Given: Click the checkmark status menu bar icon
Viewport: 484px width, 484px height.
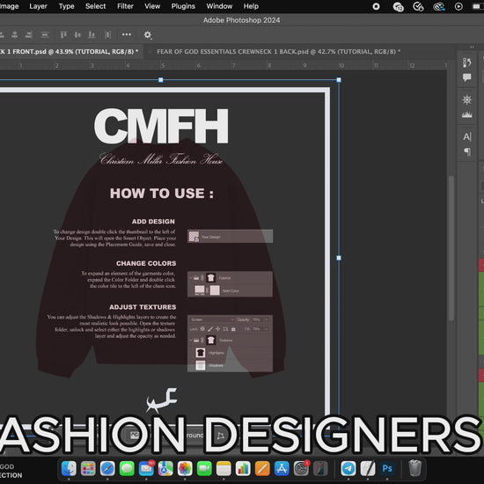Looking at the screenshot, I should tap(418, 6).
